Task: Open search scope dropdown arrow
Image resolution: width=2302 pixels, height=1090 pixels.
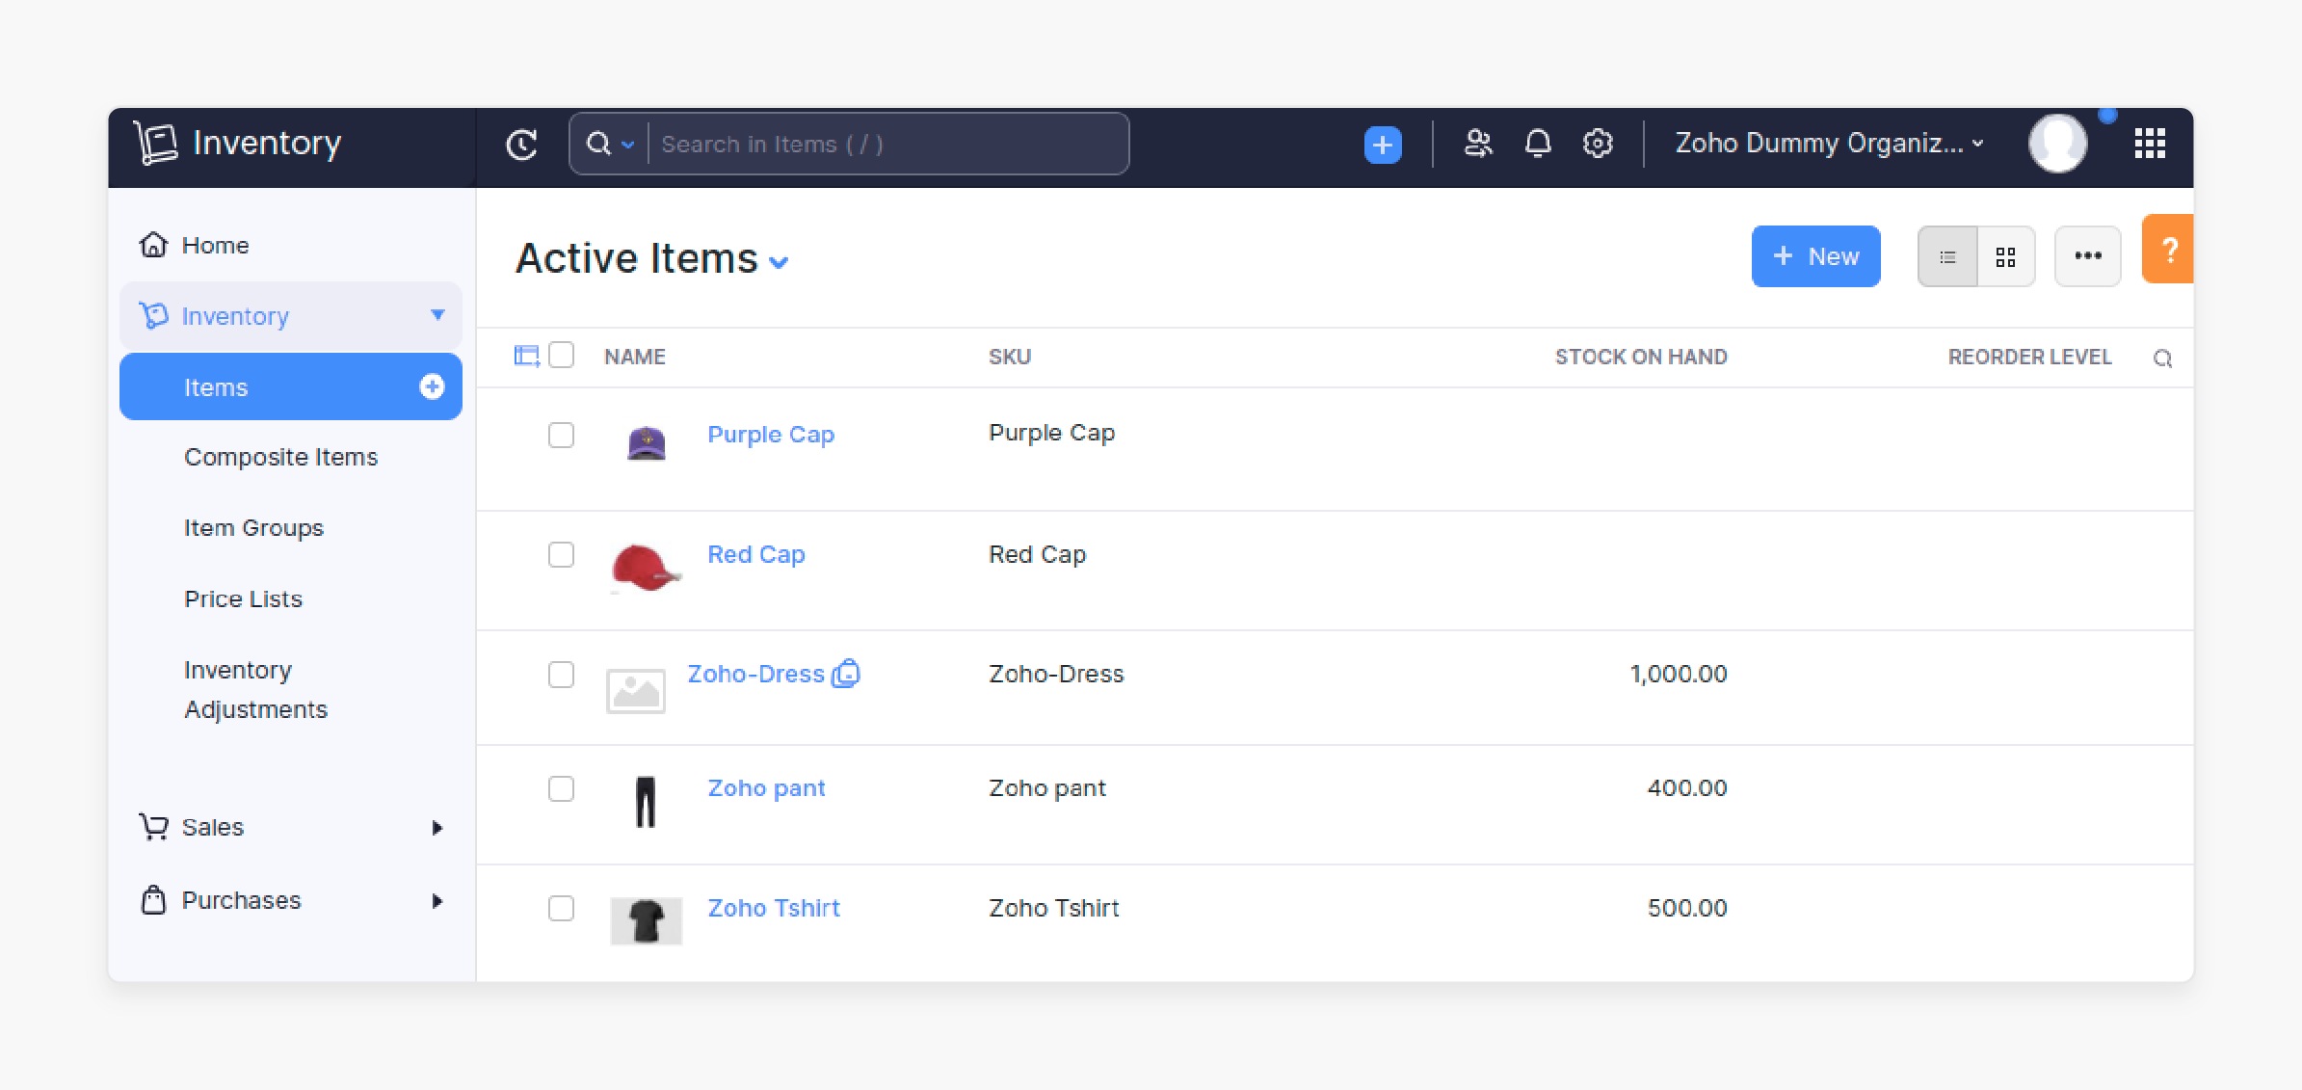Action: (x=628, y=145)
